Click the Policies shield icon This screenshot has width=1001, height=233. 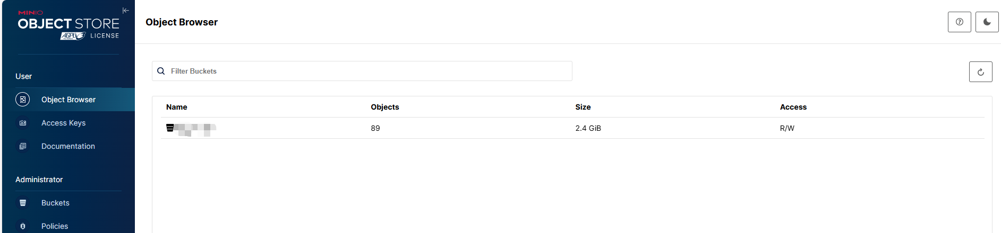(23, 226)
